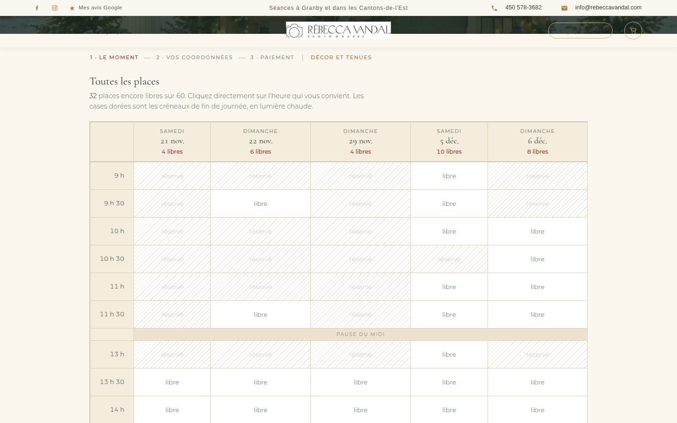677x423 pixels.
Task: Book the 9 h 30 slot on Dimanche 22 nov.
Action: [260, 204]
